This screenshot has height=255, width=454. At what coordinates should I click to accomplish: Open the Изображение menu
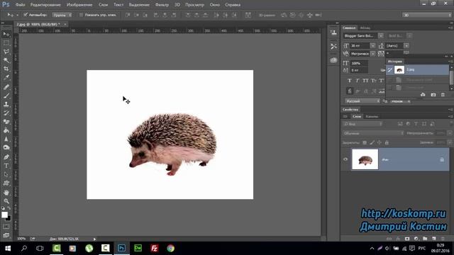click(79, 5)
